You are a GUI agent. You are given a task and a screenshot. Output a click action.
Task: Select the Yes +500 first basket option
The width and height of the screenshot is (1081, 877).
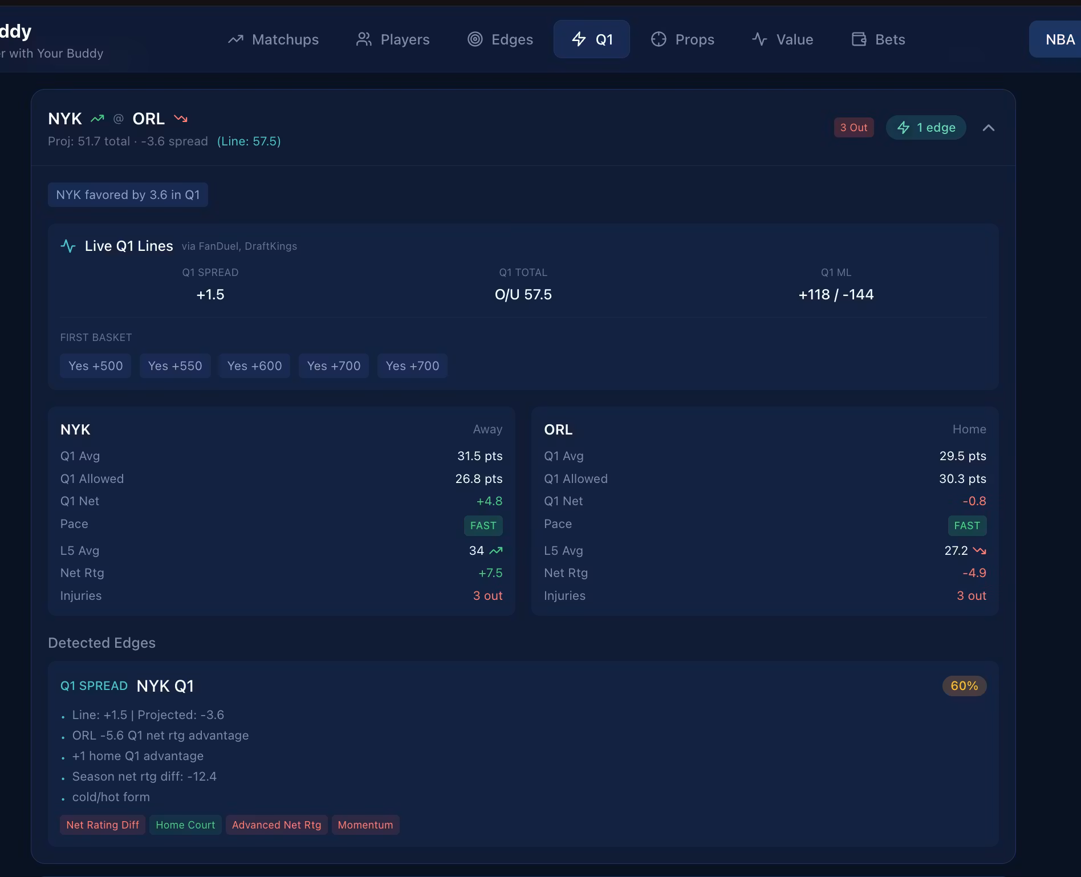(96, 366)
